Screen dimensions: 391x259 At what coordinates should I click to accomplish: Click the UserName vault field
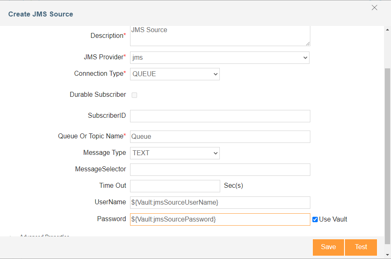point(220,203)
